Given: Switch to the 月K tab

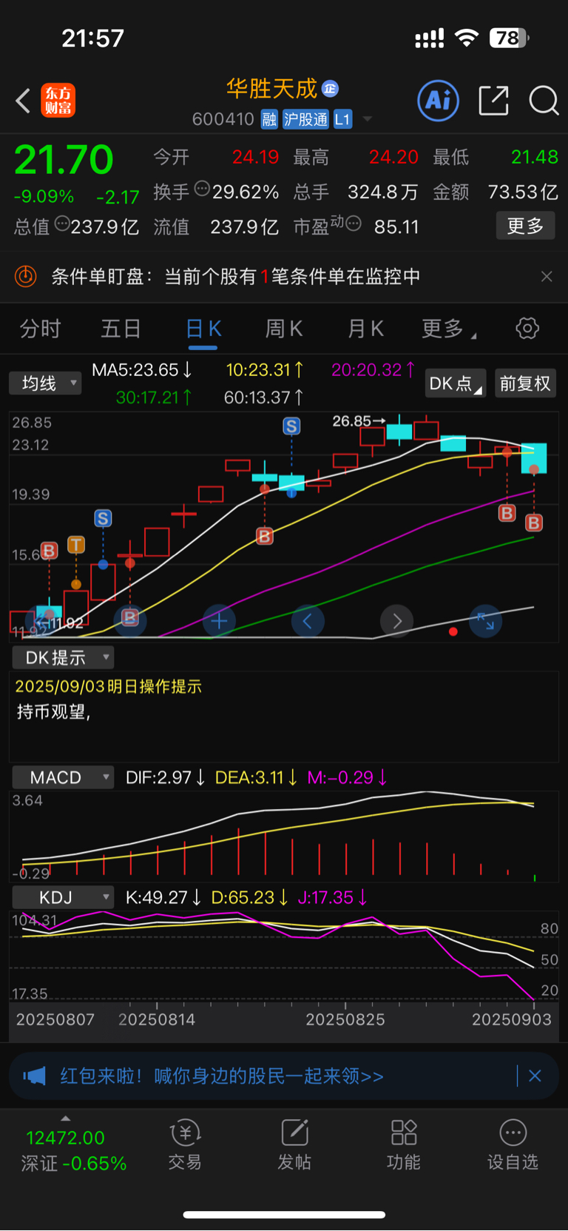Looking at the screenshot, I should [x=366, y=329].
